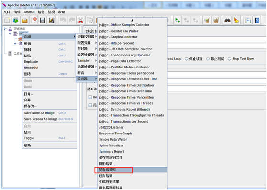This screenshot has width=267, height=190.
Task: Click the Redo arrow toolbar icon
Action: pyautogui.click(x=72, y=21)
